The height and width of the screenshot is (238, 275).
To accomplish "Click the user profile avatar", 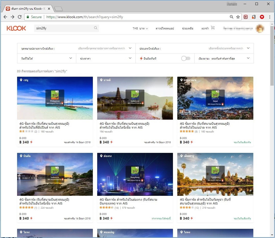I will click(260, 28).
